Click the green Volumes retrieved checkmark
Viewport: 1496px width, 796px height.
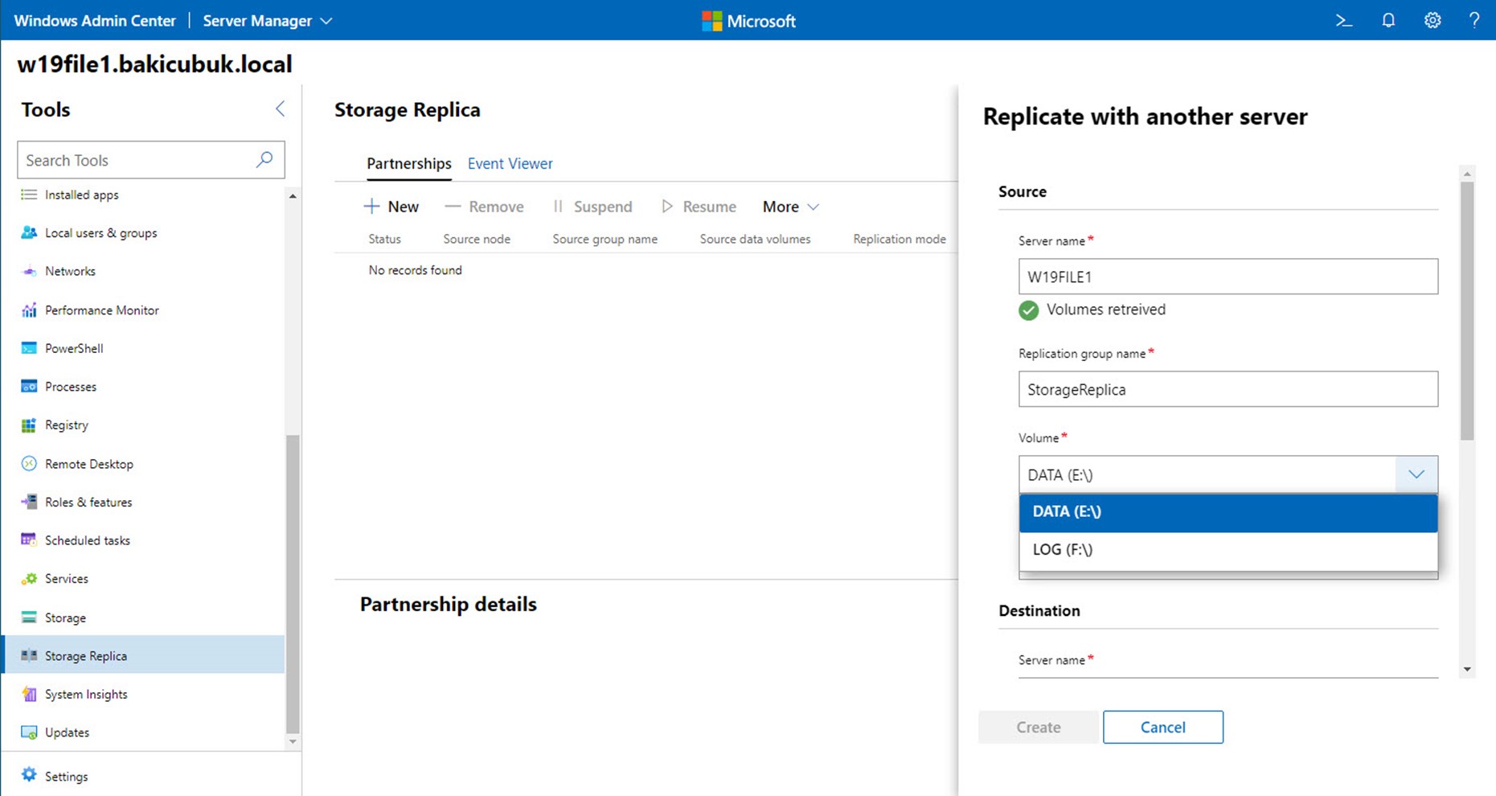tap(1028, 310)
